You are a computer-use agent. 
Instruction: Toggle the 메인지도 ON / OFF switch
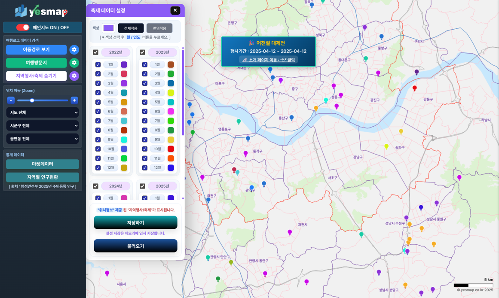coord(23,27)
